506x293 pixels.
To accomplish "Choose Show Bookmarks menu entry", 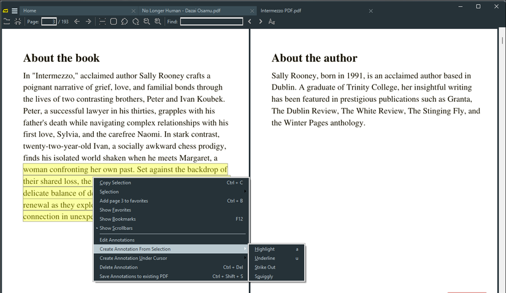I will tap(171, 219).
